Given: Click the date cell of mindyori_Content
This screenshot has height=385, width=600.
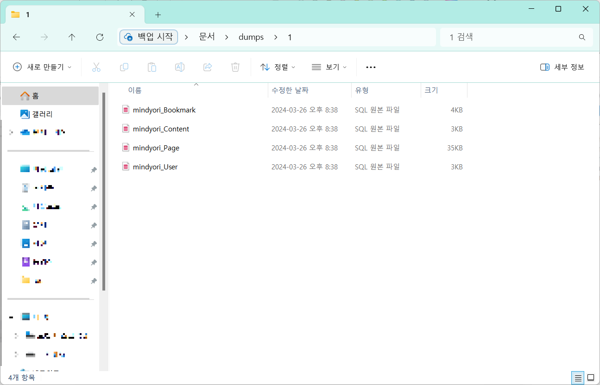Looking at the screenshot, I should click(304, 129).
